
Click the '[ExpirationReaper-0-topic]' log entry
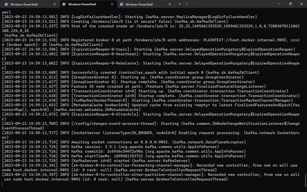pos(100,50)
